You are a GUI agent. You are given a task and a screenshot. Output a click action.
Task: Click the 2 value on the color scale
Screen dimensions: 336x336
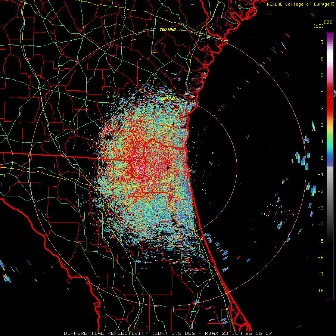(x=322, y=125)
